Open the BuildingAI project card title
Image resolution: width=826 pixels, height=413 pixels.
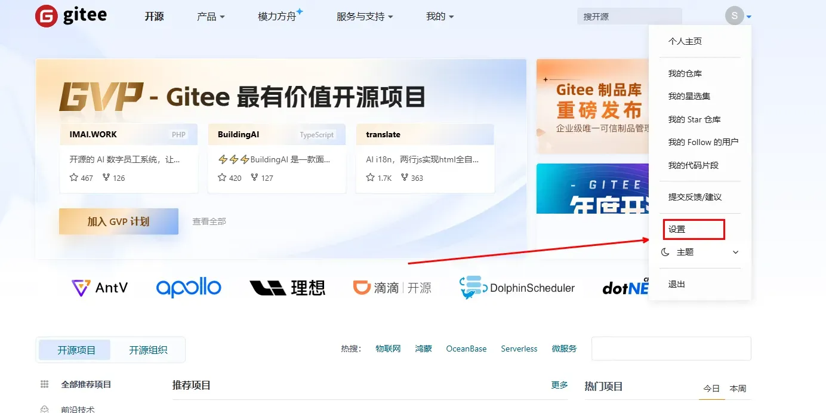click(x=239, y=134)
